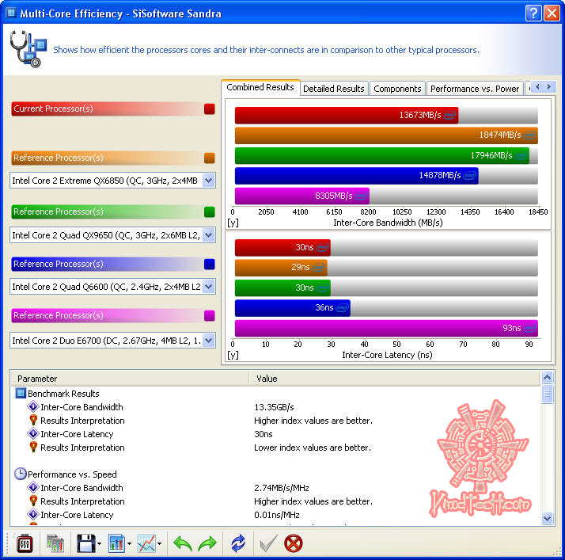Screen dimensions: 565x560
Task: Click the Parameter column header
Action: tap(130, 379)
